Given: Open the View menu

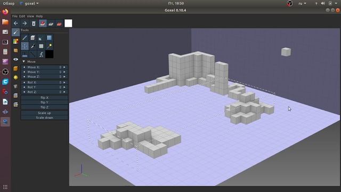Looking at the screenshot, I should [30, 16].
